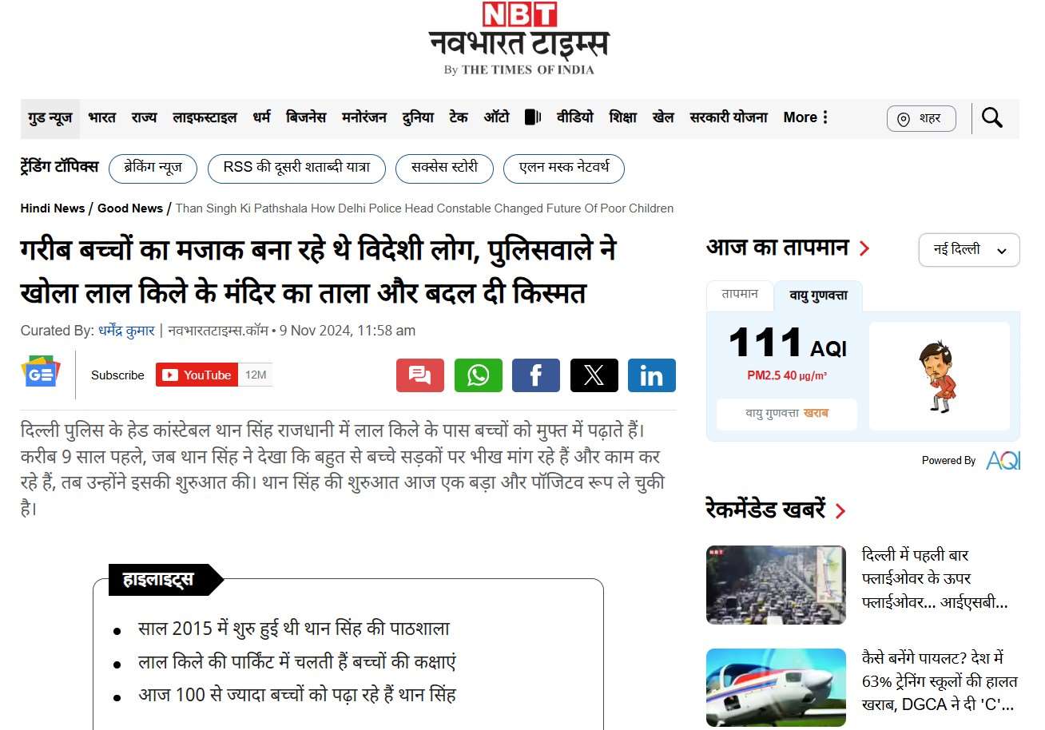1045x730 pixels.
Task: Share the story on X
Action: [594, 375]
